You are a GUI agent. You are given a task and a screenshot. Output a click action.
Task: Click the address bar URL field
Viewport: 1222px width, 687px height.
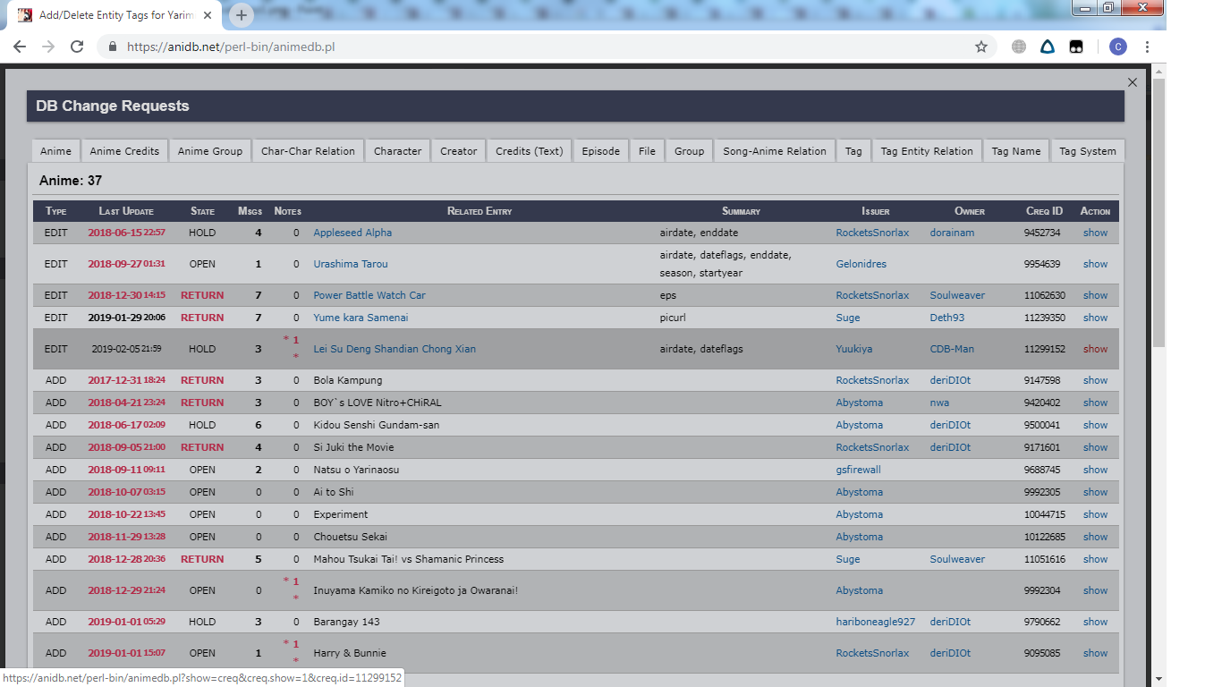[x=537, y=47]
